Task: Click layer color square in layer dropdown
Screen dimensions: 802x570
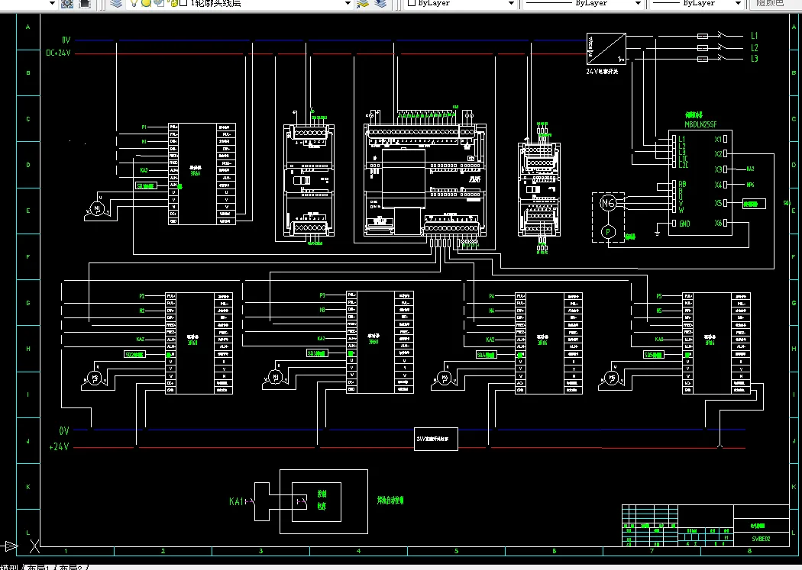Action: (x=183, y=3)
